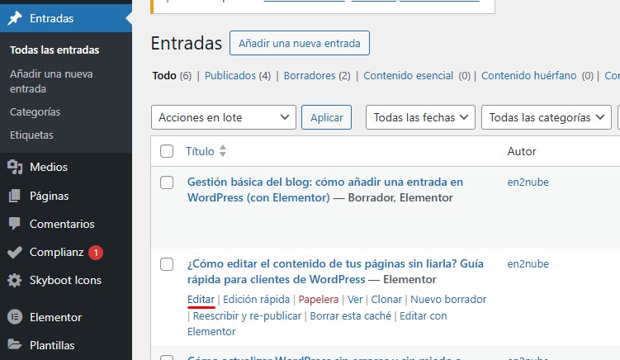Sort by the Título column header
The height and width of the screenshot is (360, 620).
click(200, 151)
